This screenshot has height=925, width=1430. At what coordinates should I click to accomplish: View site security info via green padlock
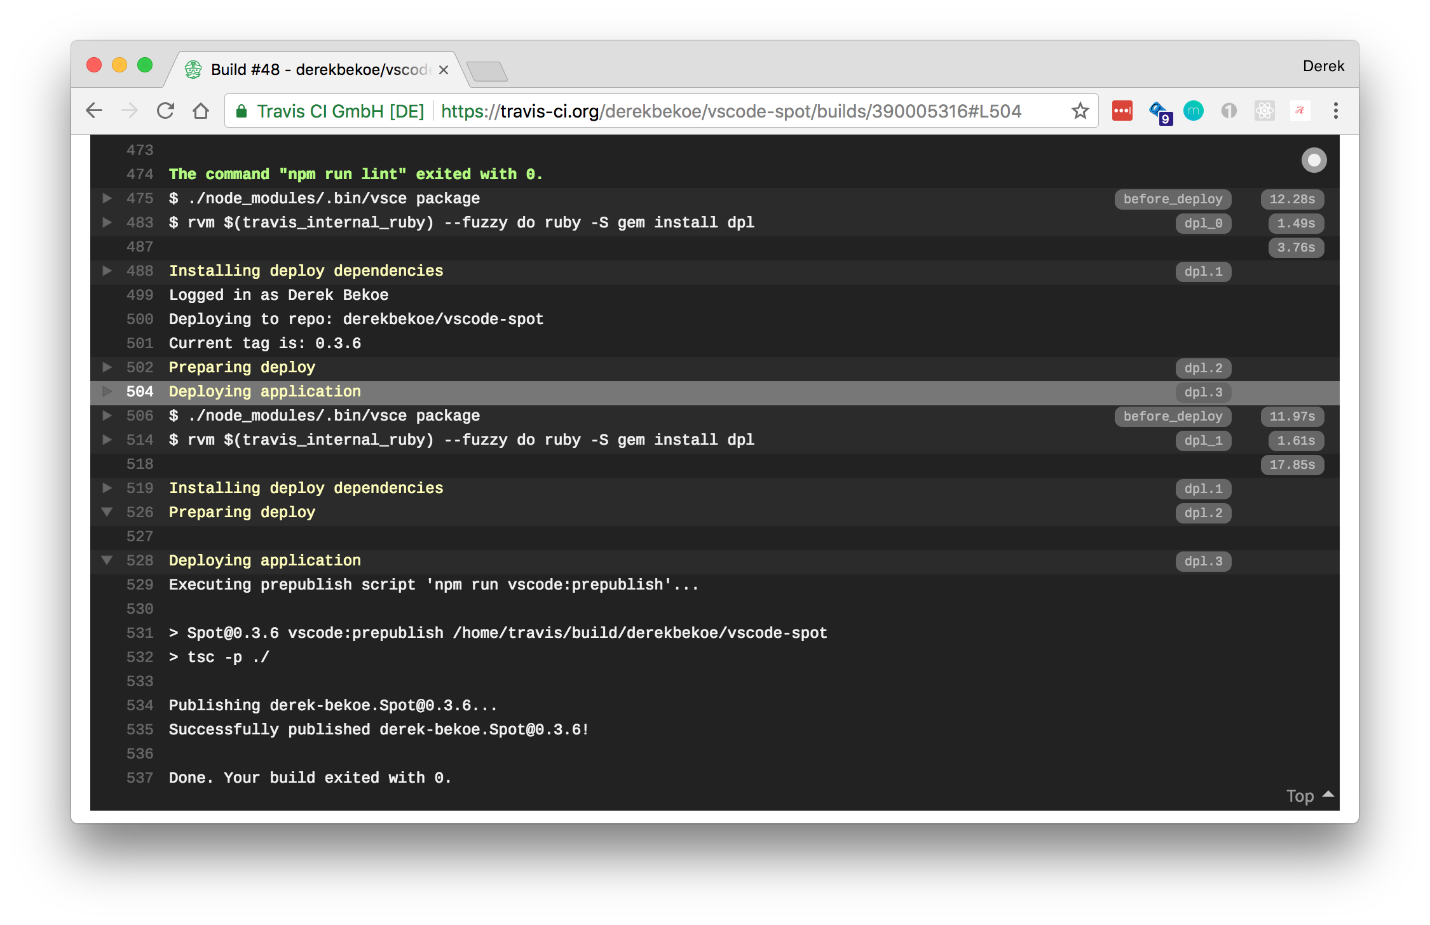point(242,112)
